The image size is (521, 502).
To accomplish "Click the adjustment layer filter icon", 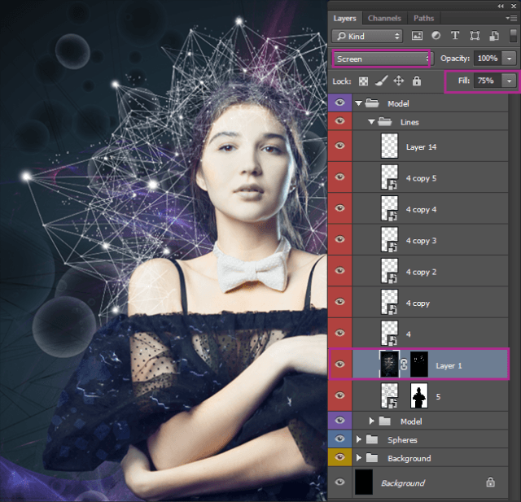I will coord(436,36).
